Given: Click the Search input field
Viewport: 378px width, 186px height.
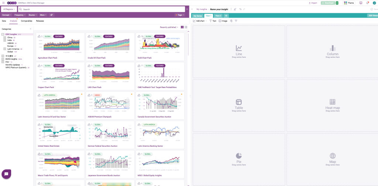Looking at the screenshot, I should tap(103, 9).
